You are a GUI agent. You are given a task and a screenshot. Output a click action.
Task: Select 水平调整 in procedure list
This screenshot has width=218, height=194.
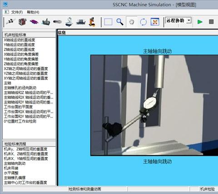coord(11,173)
